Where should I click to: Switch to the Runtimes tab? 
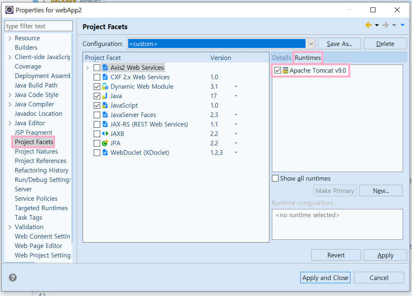pos(308,57)
